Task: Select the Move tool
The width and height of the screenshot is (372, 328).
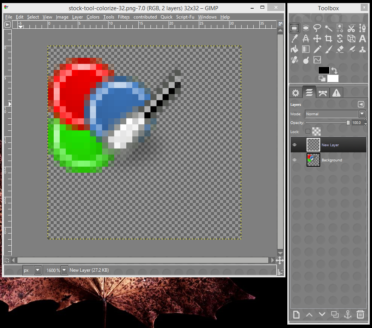Action: pos(317,39)
